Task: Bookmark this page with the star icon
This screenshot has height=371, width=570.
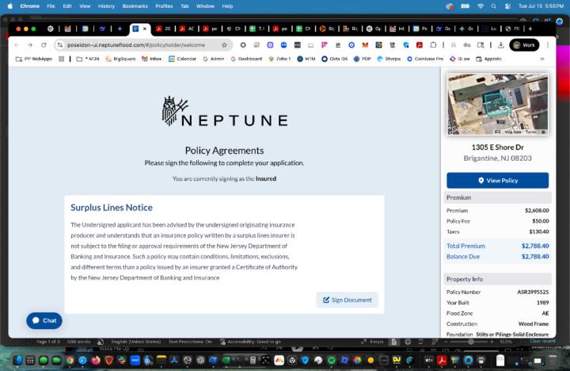Action: pyautogui.click(x=224, y=44)
